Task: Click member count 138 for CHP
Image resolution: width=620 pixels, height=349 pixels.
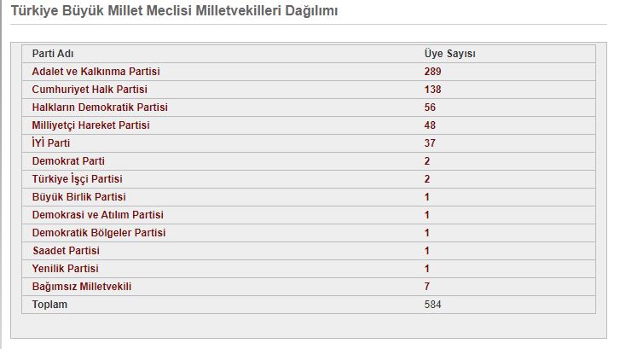Action: tap(432, 90)
